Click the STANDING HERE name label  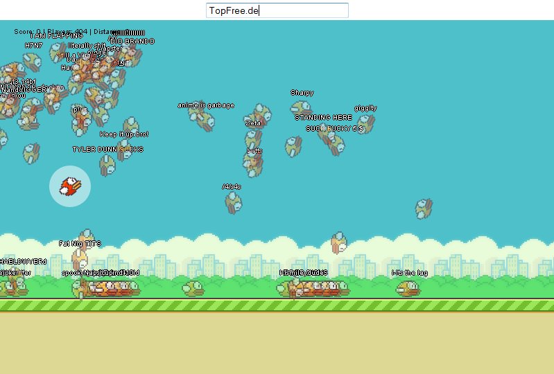coord(323,118)
